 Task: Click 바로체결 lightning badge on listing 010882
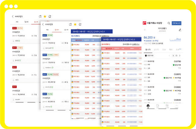click(177, 91)
